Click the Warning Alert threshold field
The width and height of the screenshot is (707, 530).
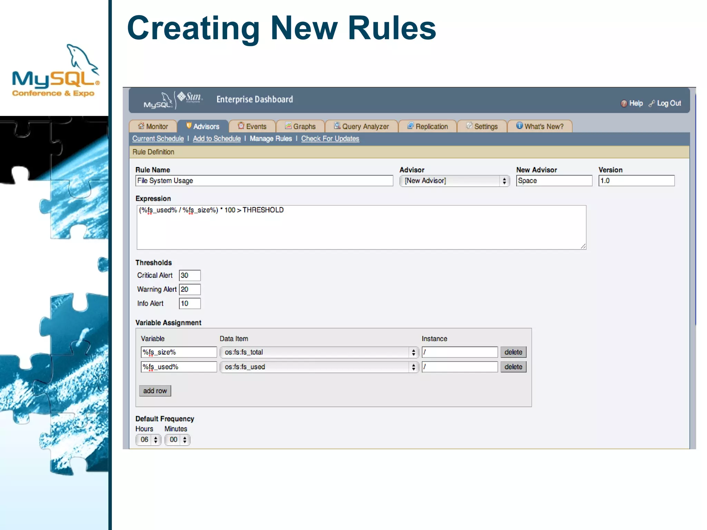(190, 289)
